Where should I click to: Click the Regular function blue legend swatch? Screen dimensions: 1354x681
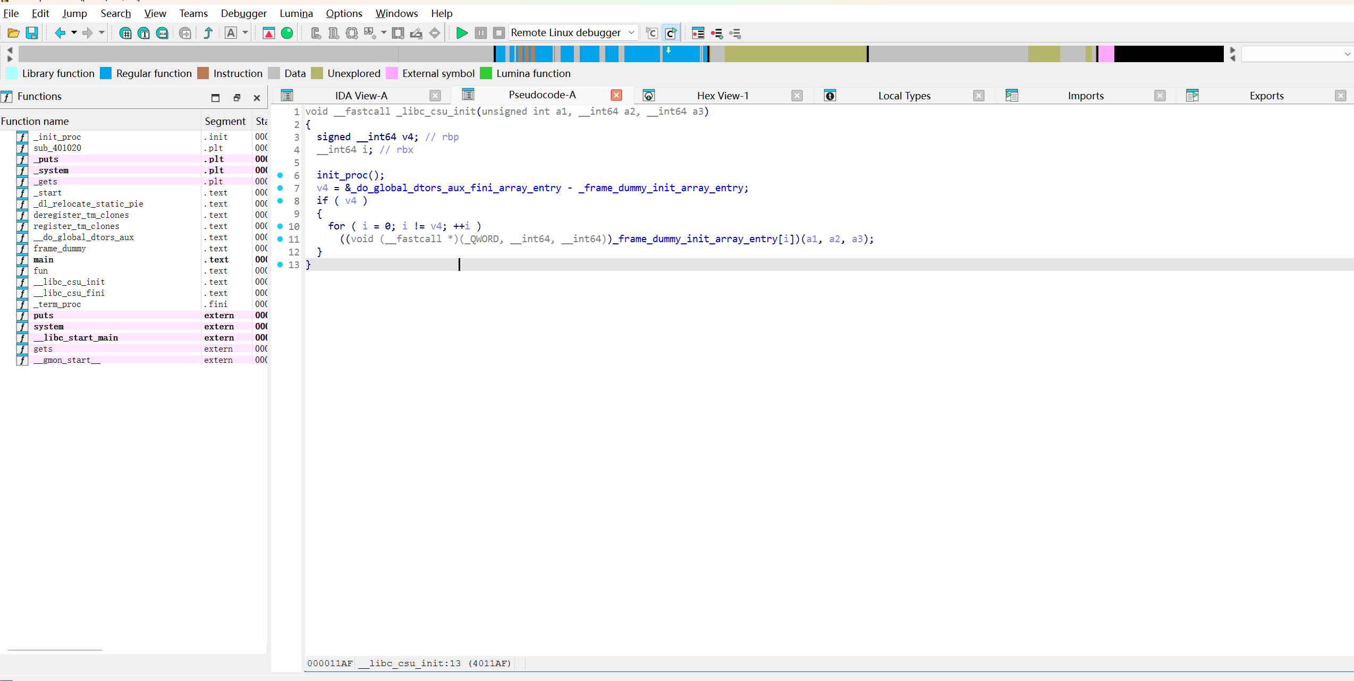tap(106, 73)
